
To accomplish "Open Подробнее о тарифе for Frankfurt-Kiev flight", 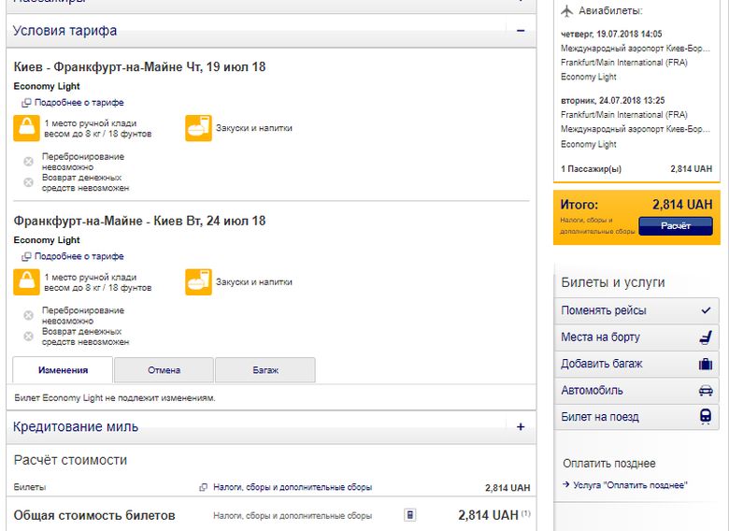I will pyautogui.click(x=79, y=256).
